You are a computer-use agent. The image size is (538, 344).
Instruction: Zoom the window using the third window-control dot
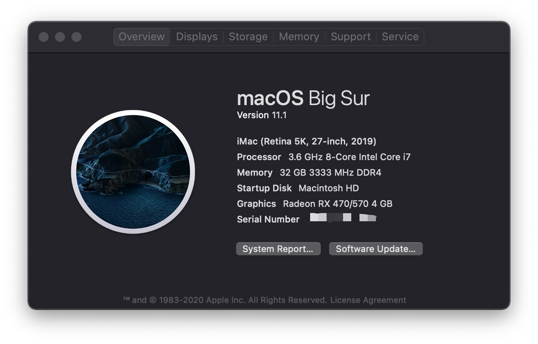tap(77, 37)
